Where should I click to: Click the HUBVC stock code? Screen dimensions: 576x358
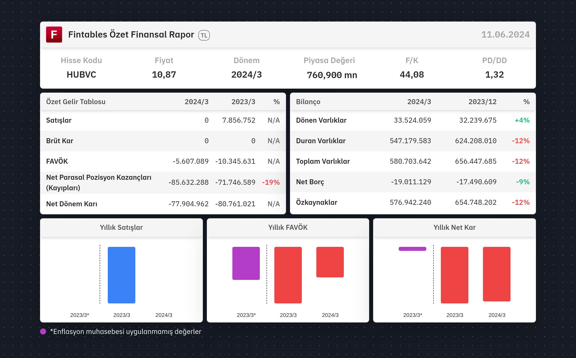[x=81, y=75]
